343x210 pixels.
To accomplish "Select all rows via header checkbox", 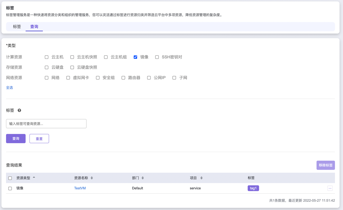I will (x=10, y=178).
